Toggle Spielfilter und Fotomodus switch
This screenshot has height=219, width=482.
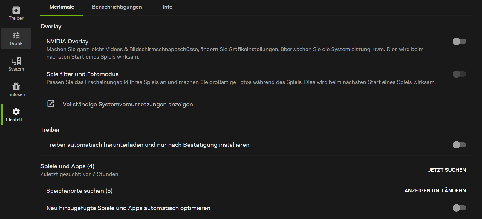point(459,74)
